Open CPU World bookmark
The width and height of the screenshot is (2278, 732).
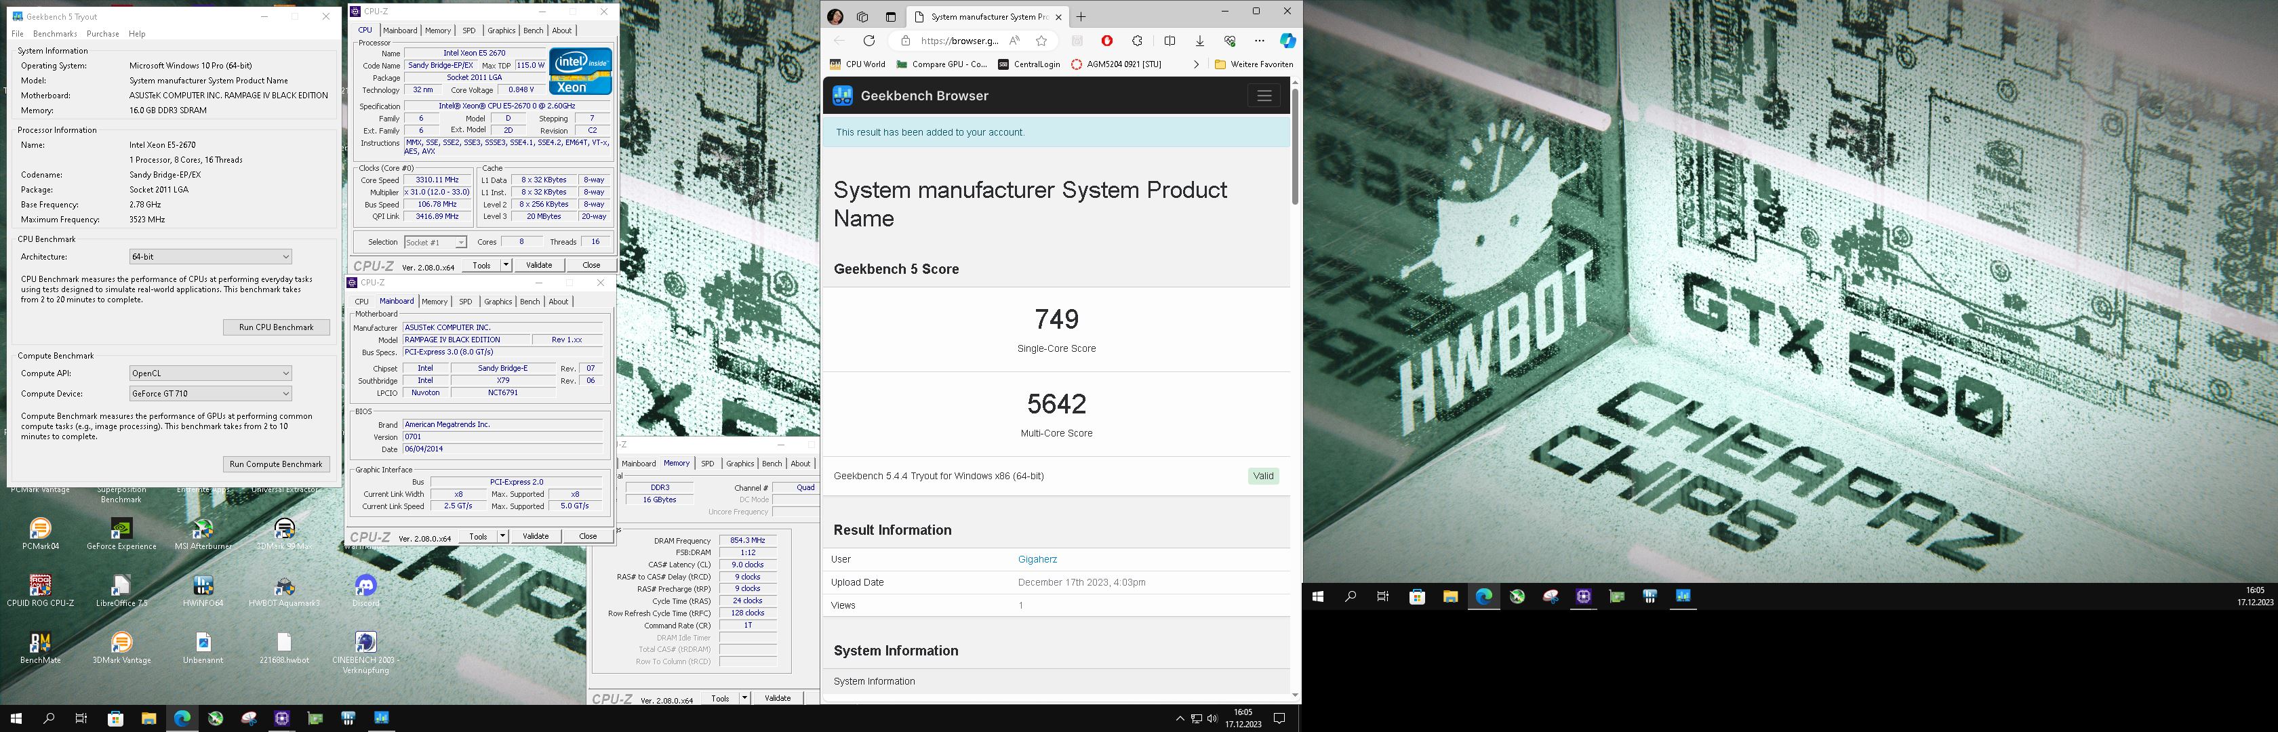tap(857, 64)
